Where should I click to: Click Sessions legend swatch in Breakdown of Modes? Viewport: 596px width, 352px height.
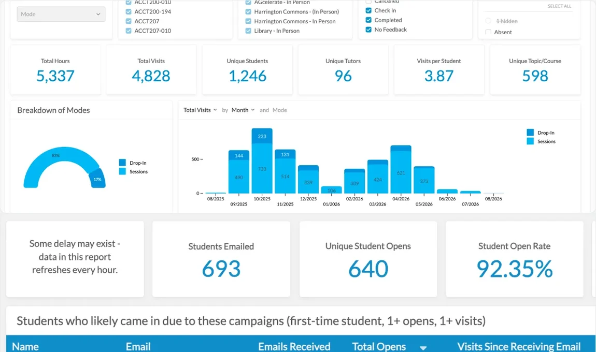tap(122, 171)
